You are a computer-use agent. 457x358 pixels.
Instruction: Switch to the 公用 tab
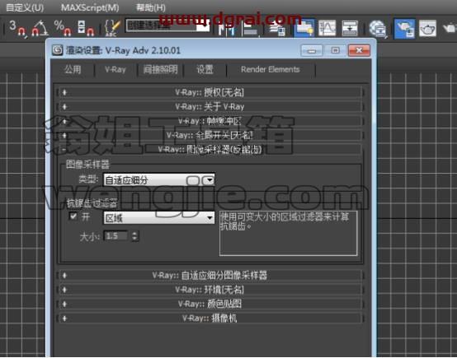(73, 69)
